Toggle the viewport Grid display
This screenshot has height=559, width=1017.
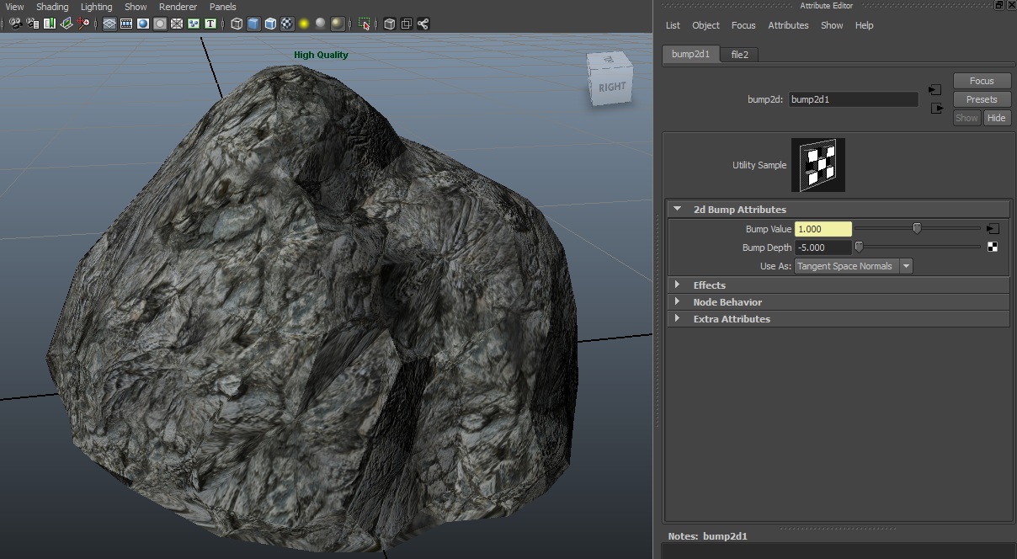pyautogui.click(x=109, y=24)
